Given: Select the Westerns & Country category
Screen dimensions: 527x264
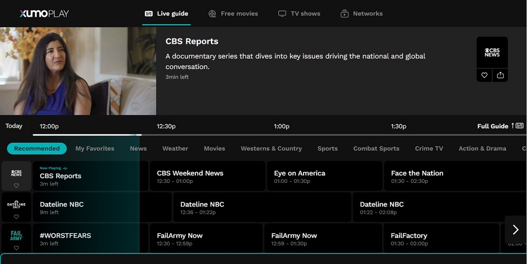Looking at the screenshot, I should (x=271, y=149).
